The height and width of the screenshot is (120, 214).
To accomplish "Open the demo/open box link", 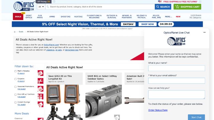I will tap(72, 50).
